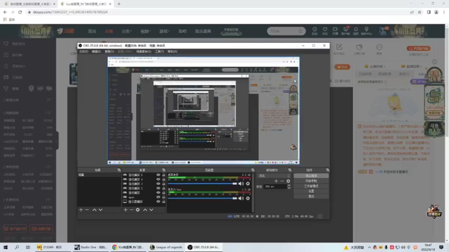The height and width of the screenshot is (252, 449).
Task: Remove the selected source with the Sources panel minus icon
Action: tap(131, 209)
